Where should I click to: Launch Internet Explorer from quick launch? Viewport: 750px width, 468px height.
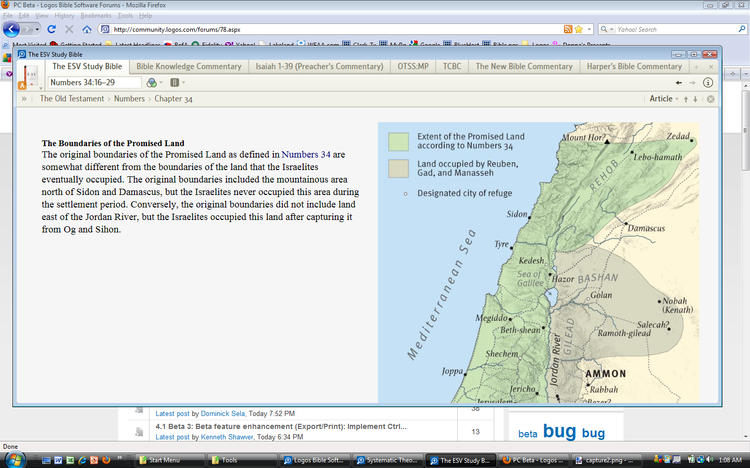point(82,460)
